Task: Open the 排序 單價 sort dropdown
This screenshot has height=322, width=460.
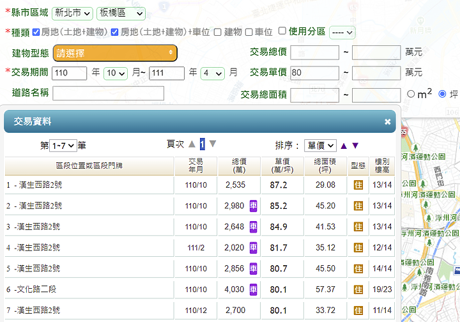Action: click(320, 145)
